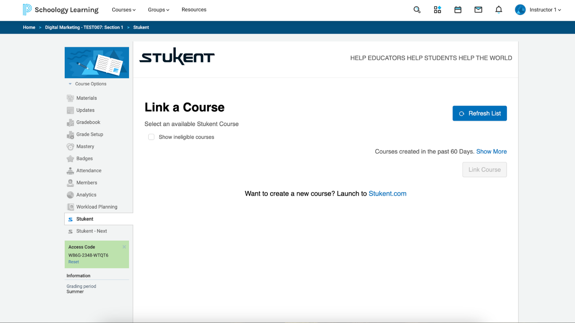The height and width of the screenshot is (323, 575).
Task: Click the Link a Course heading
Action: click(184, 107)
